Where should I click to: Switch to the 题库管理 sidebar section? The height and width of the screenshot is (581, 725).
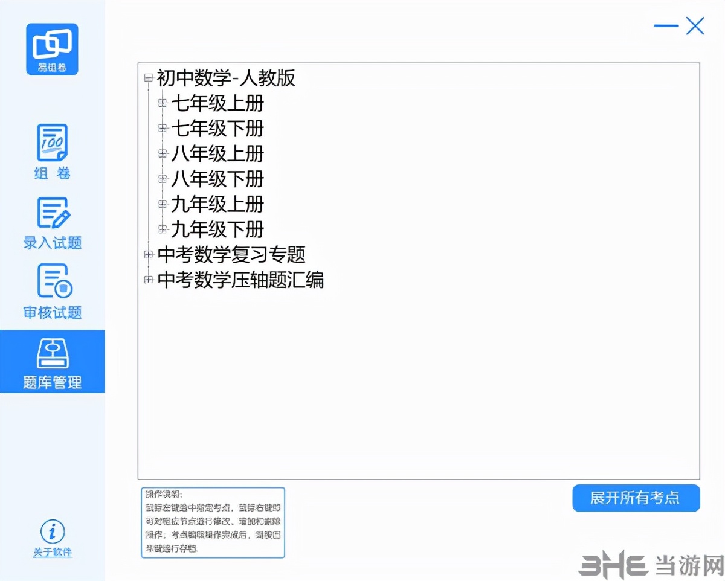pyautogui.click(x=52, y=362)
